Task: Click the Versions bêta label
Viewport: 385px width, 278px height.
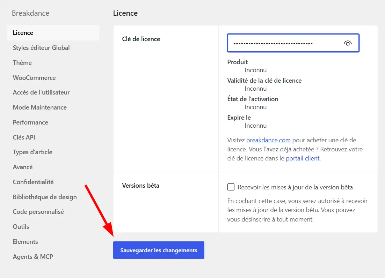Action: click(x=141, y=186)
